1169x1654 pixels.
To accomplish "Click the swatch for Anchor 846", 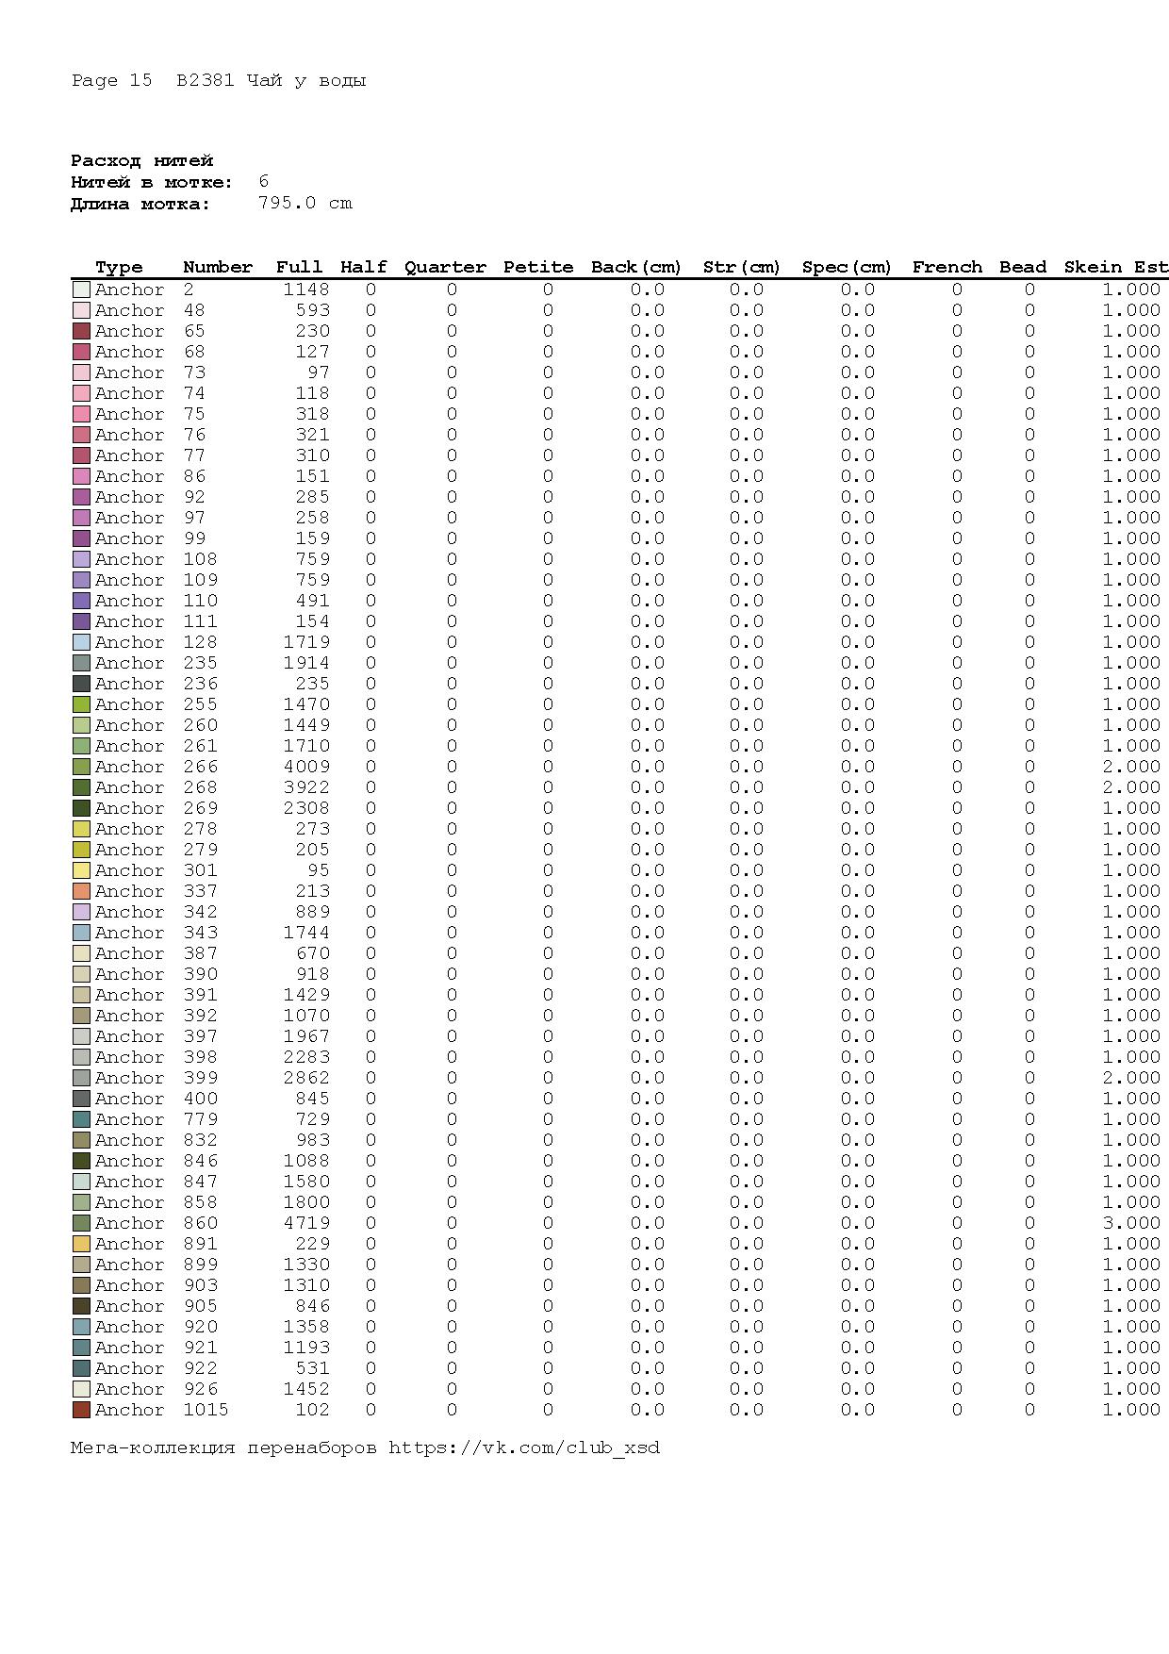I will (81, 1161).
